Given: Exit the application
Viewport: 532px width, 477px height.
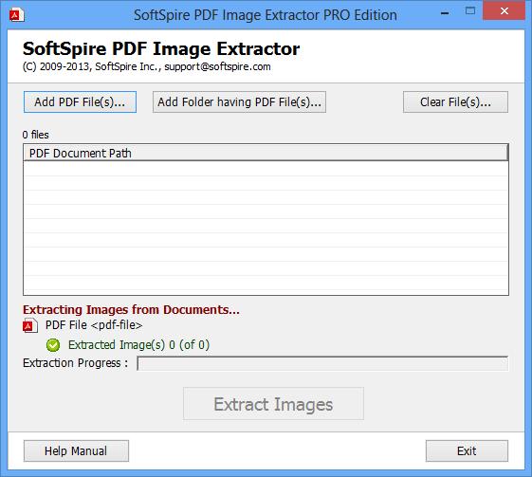Looking at the screenshot, I should coord(467,450).
